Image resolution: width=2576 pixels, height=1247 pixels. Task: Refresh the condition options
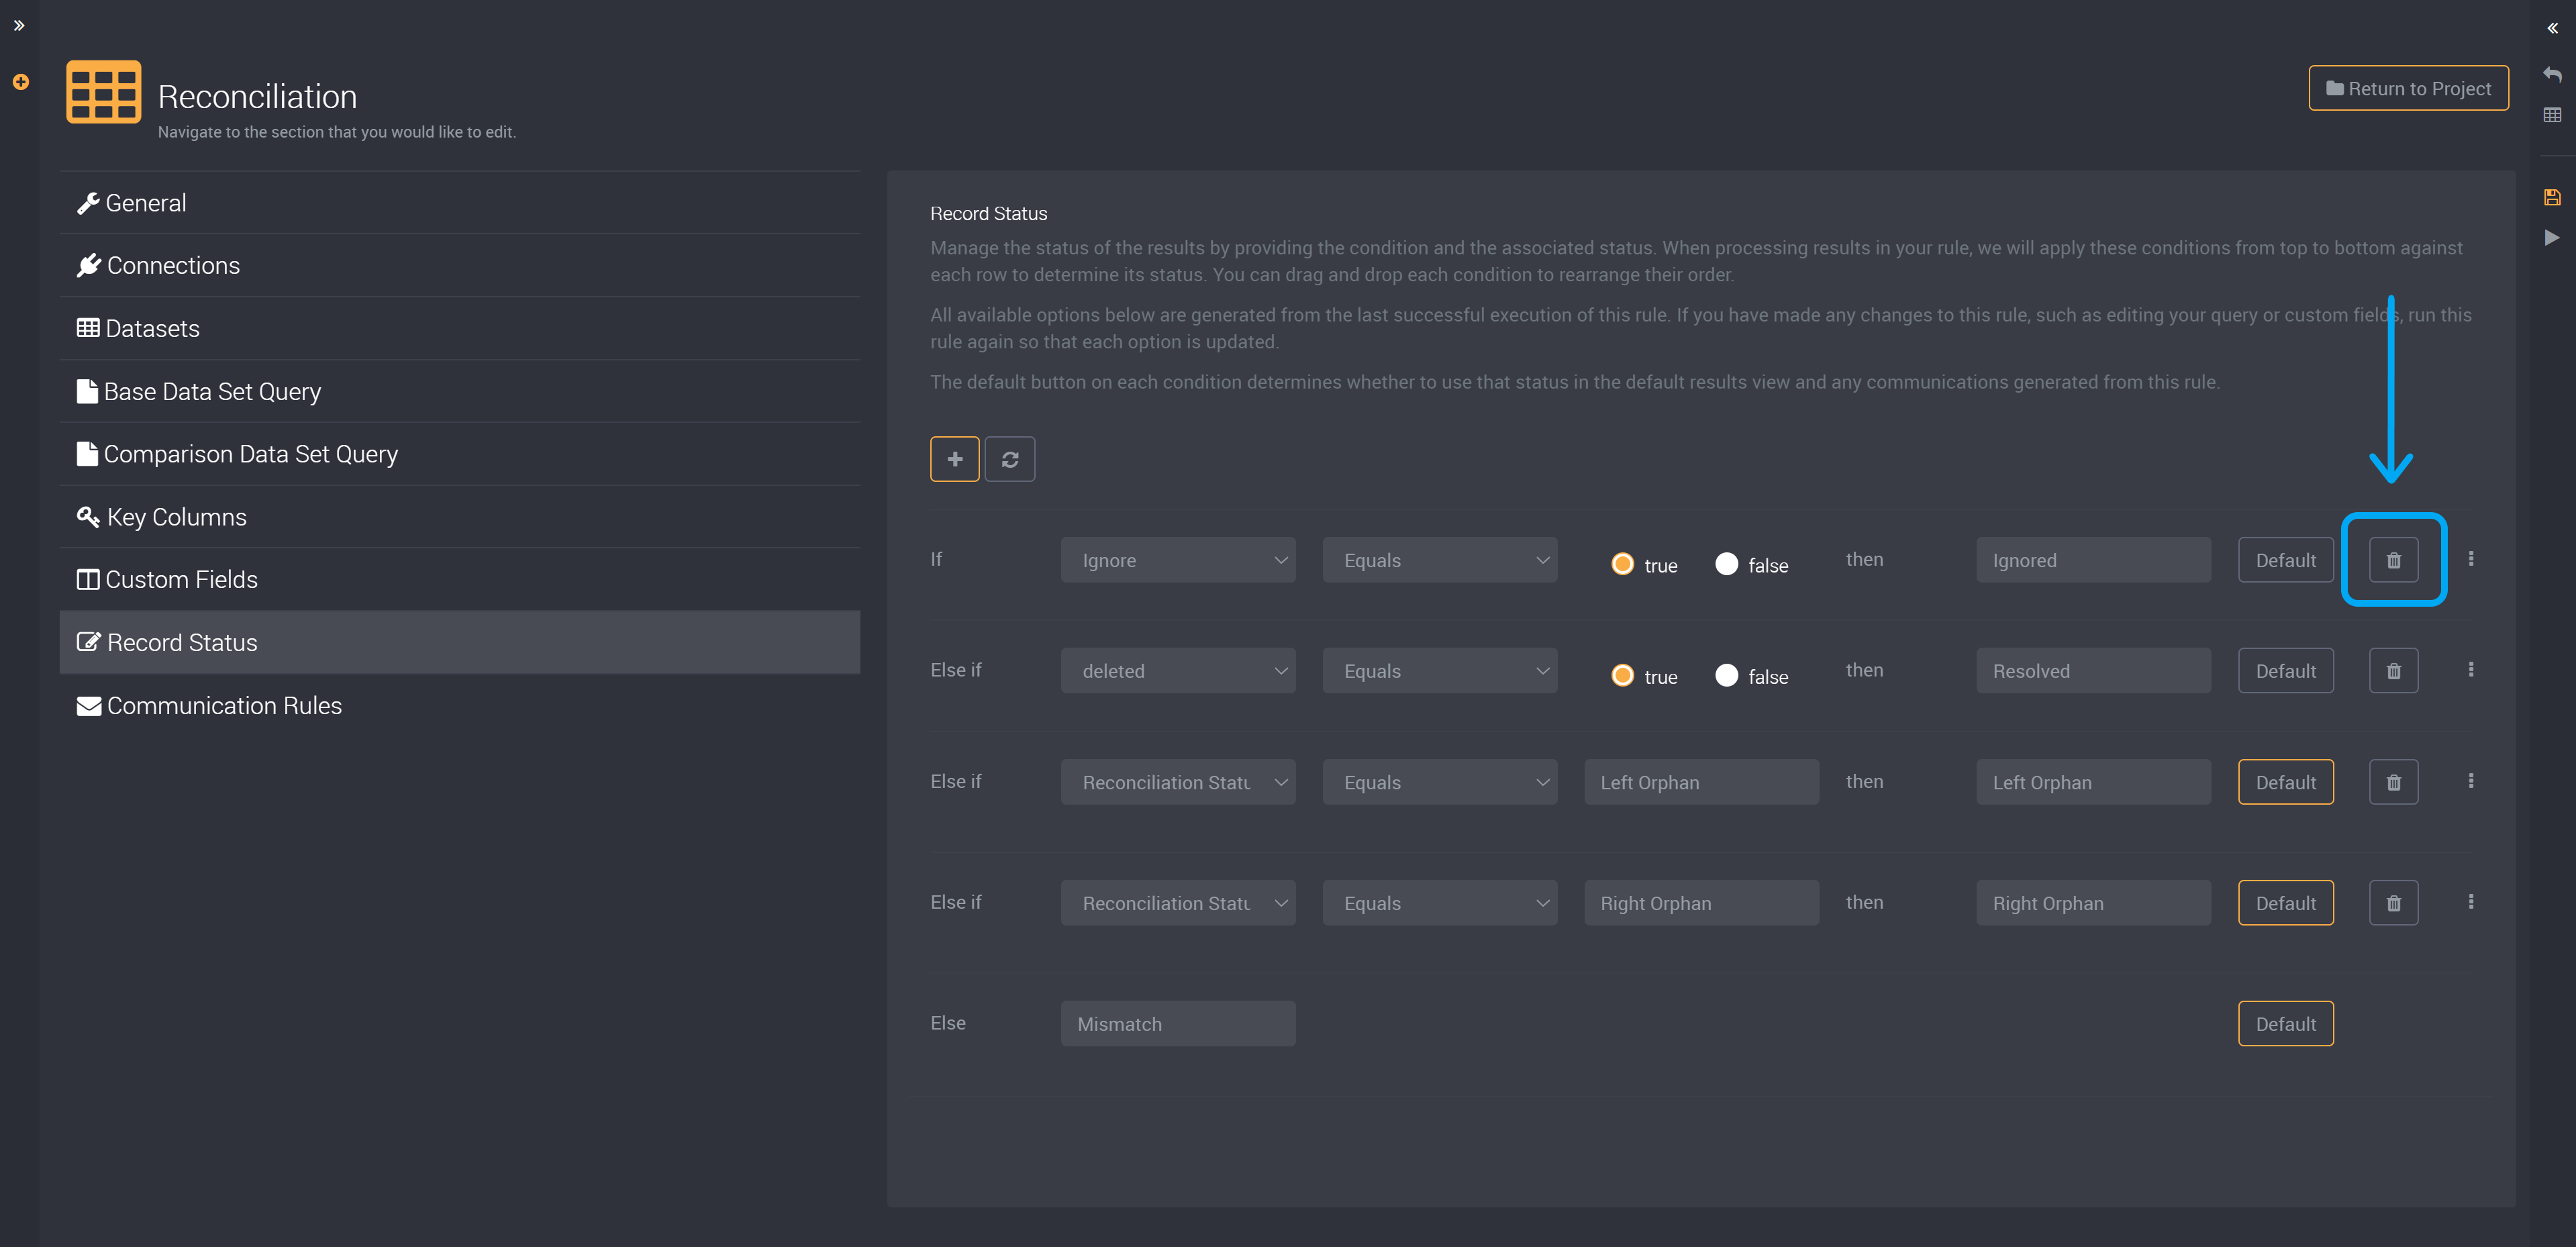pos(1009,459)
